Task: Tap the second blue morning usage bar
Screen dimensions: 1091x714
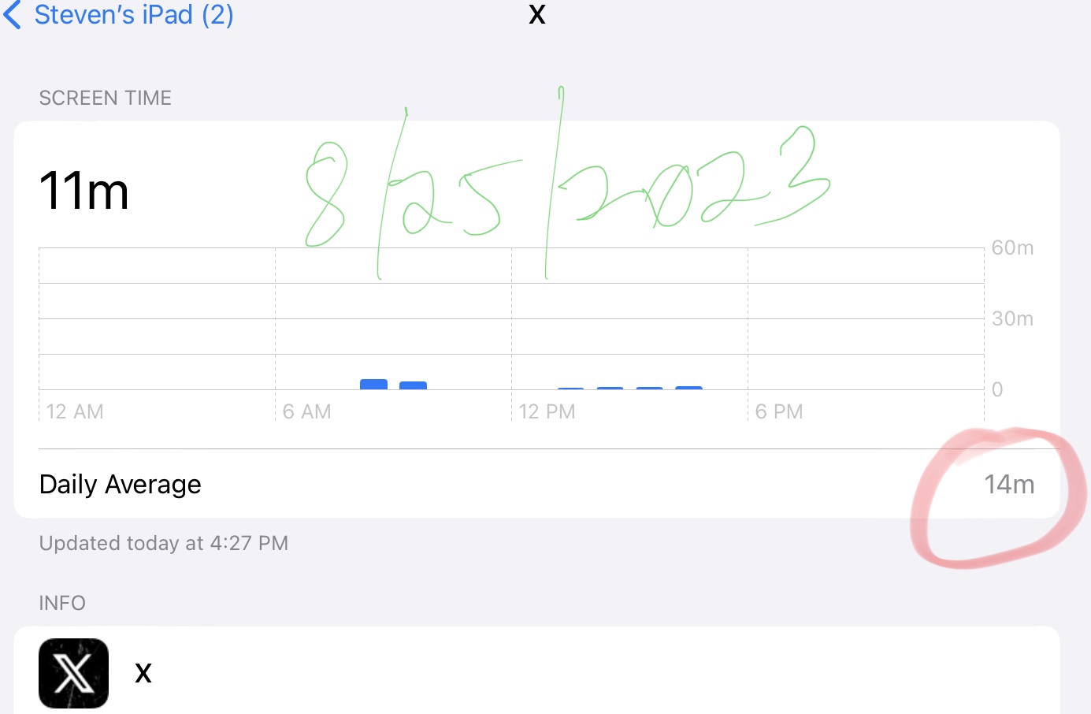Action: (413, 385)
